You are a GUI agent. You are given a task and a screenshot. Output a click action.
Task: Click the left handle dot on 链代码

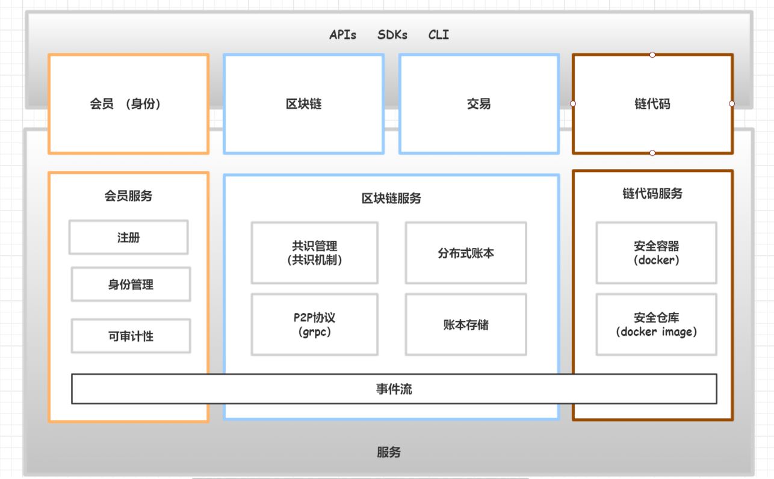point(573,103)
